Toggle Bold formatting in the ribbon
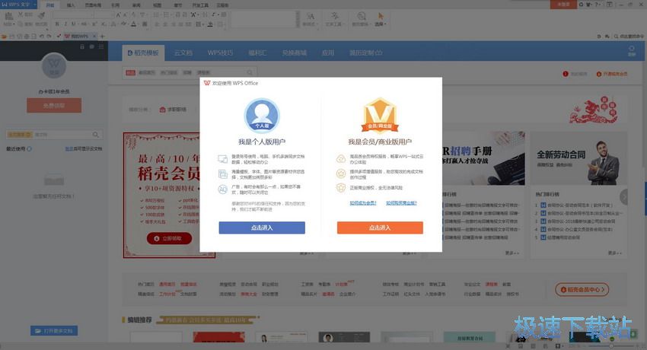647x350 pixels. coord(57,24)
